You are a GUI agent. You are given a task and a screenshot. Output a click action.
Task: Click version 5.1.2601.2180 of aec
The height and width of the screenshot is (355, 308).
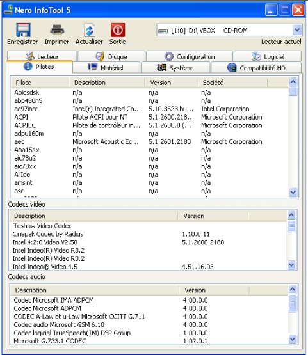tap(170, 142)
